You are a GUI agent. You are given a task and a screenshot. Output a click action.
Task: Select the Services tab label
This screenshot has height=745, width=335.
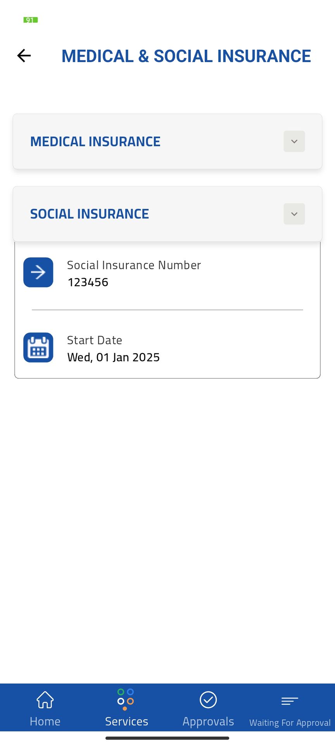tap(126, 721)
